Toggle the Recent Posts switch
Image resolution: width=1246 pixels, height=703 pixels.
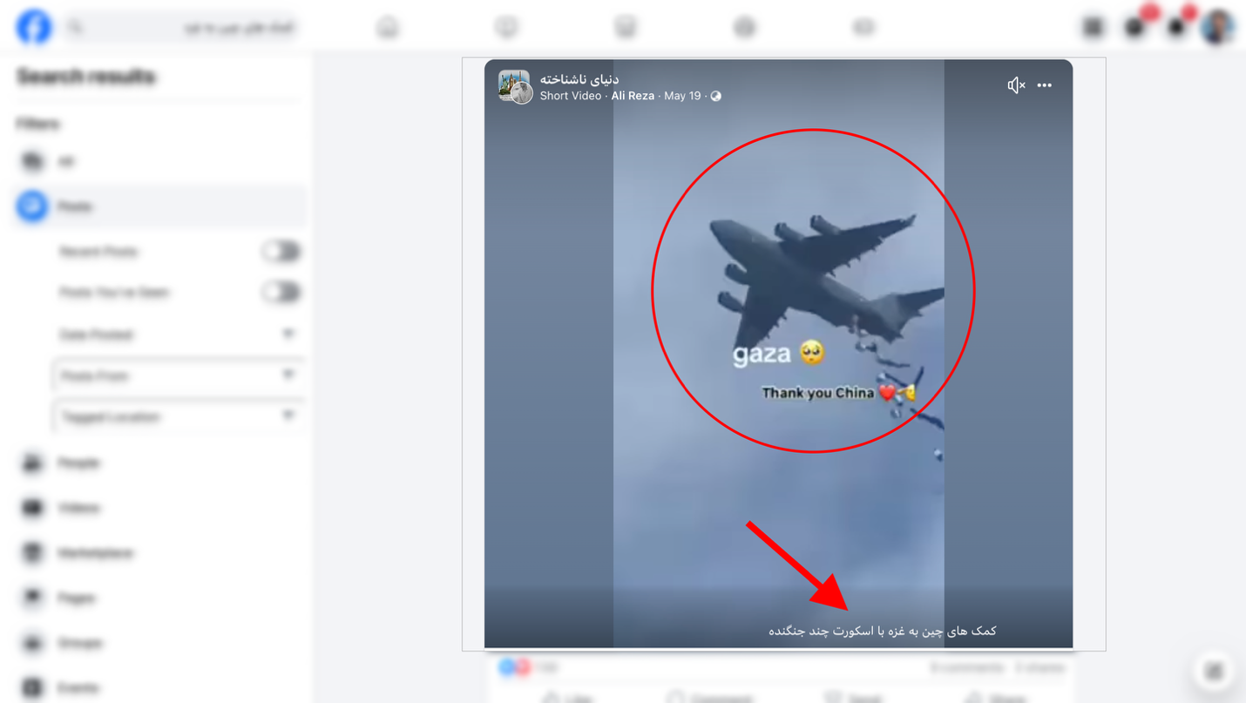(x=281, y=252)
